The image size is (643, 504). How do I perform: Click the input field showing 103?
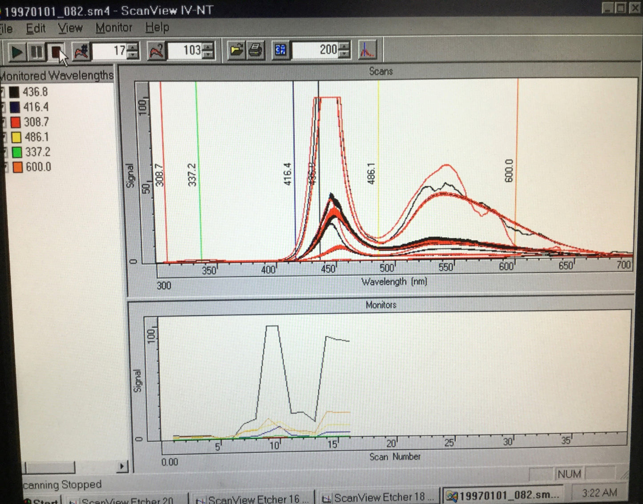coord(185,51)
